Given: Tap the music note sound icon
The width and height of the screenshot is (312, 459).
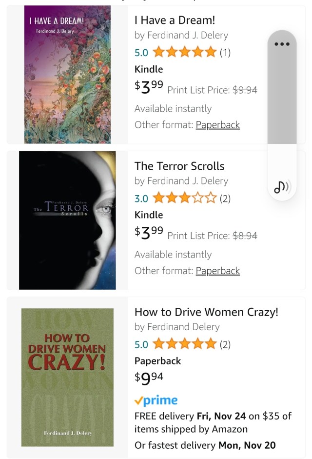Looking at the screenshot, I should pos(282,186).
